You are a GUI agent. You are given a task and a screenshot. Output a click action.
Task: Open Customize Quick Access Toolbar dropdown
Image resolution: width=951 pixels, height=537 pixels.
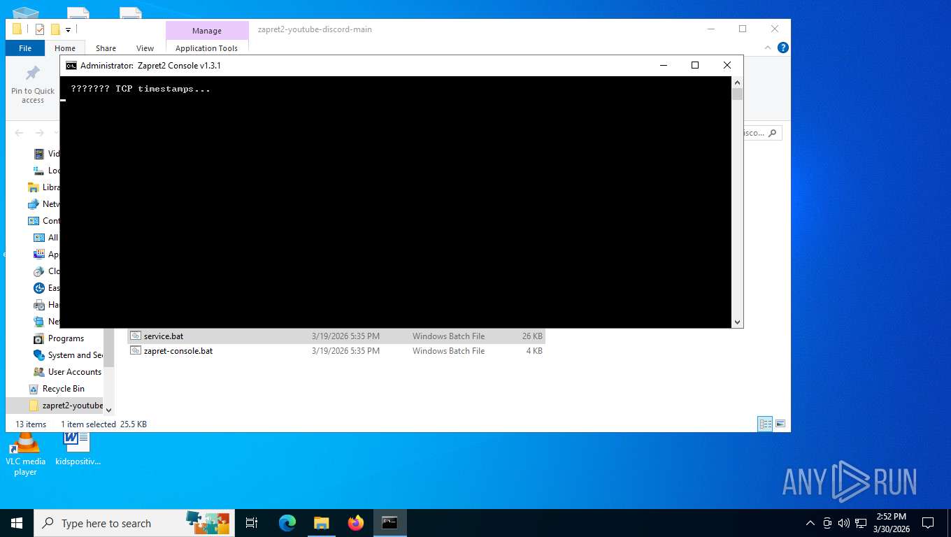(x=69, y=29)
